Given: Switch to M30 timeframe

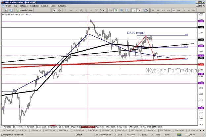Looking at the screenshot, I should coord(169,10).
